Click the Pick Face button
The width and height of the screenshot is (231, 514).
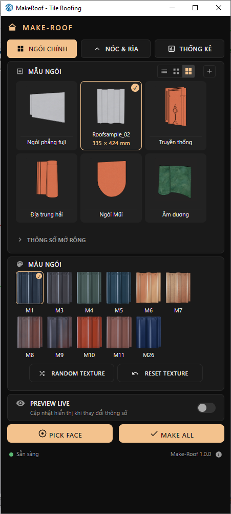60,433
